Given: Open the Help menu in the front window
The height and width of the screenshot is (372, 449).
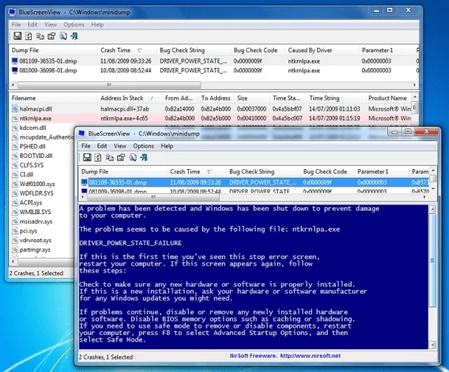Looking at the screenshot, I should pyautogui.click(x=167, y=146).
